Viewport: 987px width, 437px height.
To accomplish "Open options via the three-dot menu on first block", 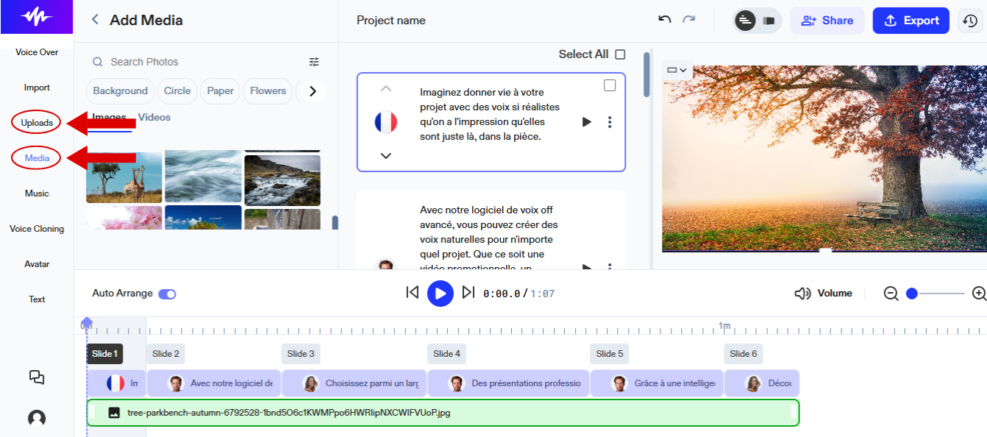I will click(610, 122).
